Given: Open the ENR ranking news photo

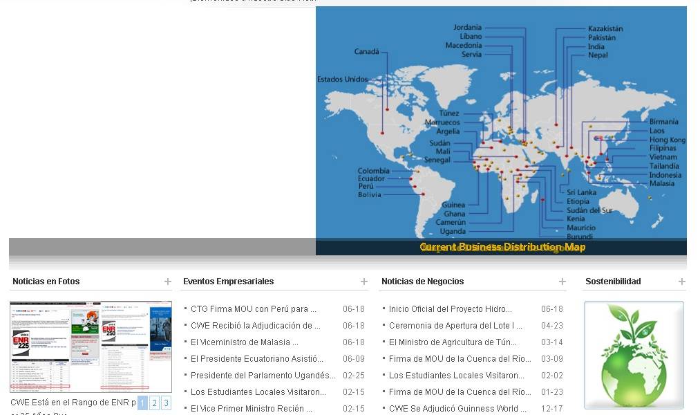Looking at the screenshot, I should [91, 347].
